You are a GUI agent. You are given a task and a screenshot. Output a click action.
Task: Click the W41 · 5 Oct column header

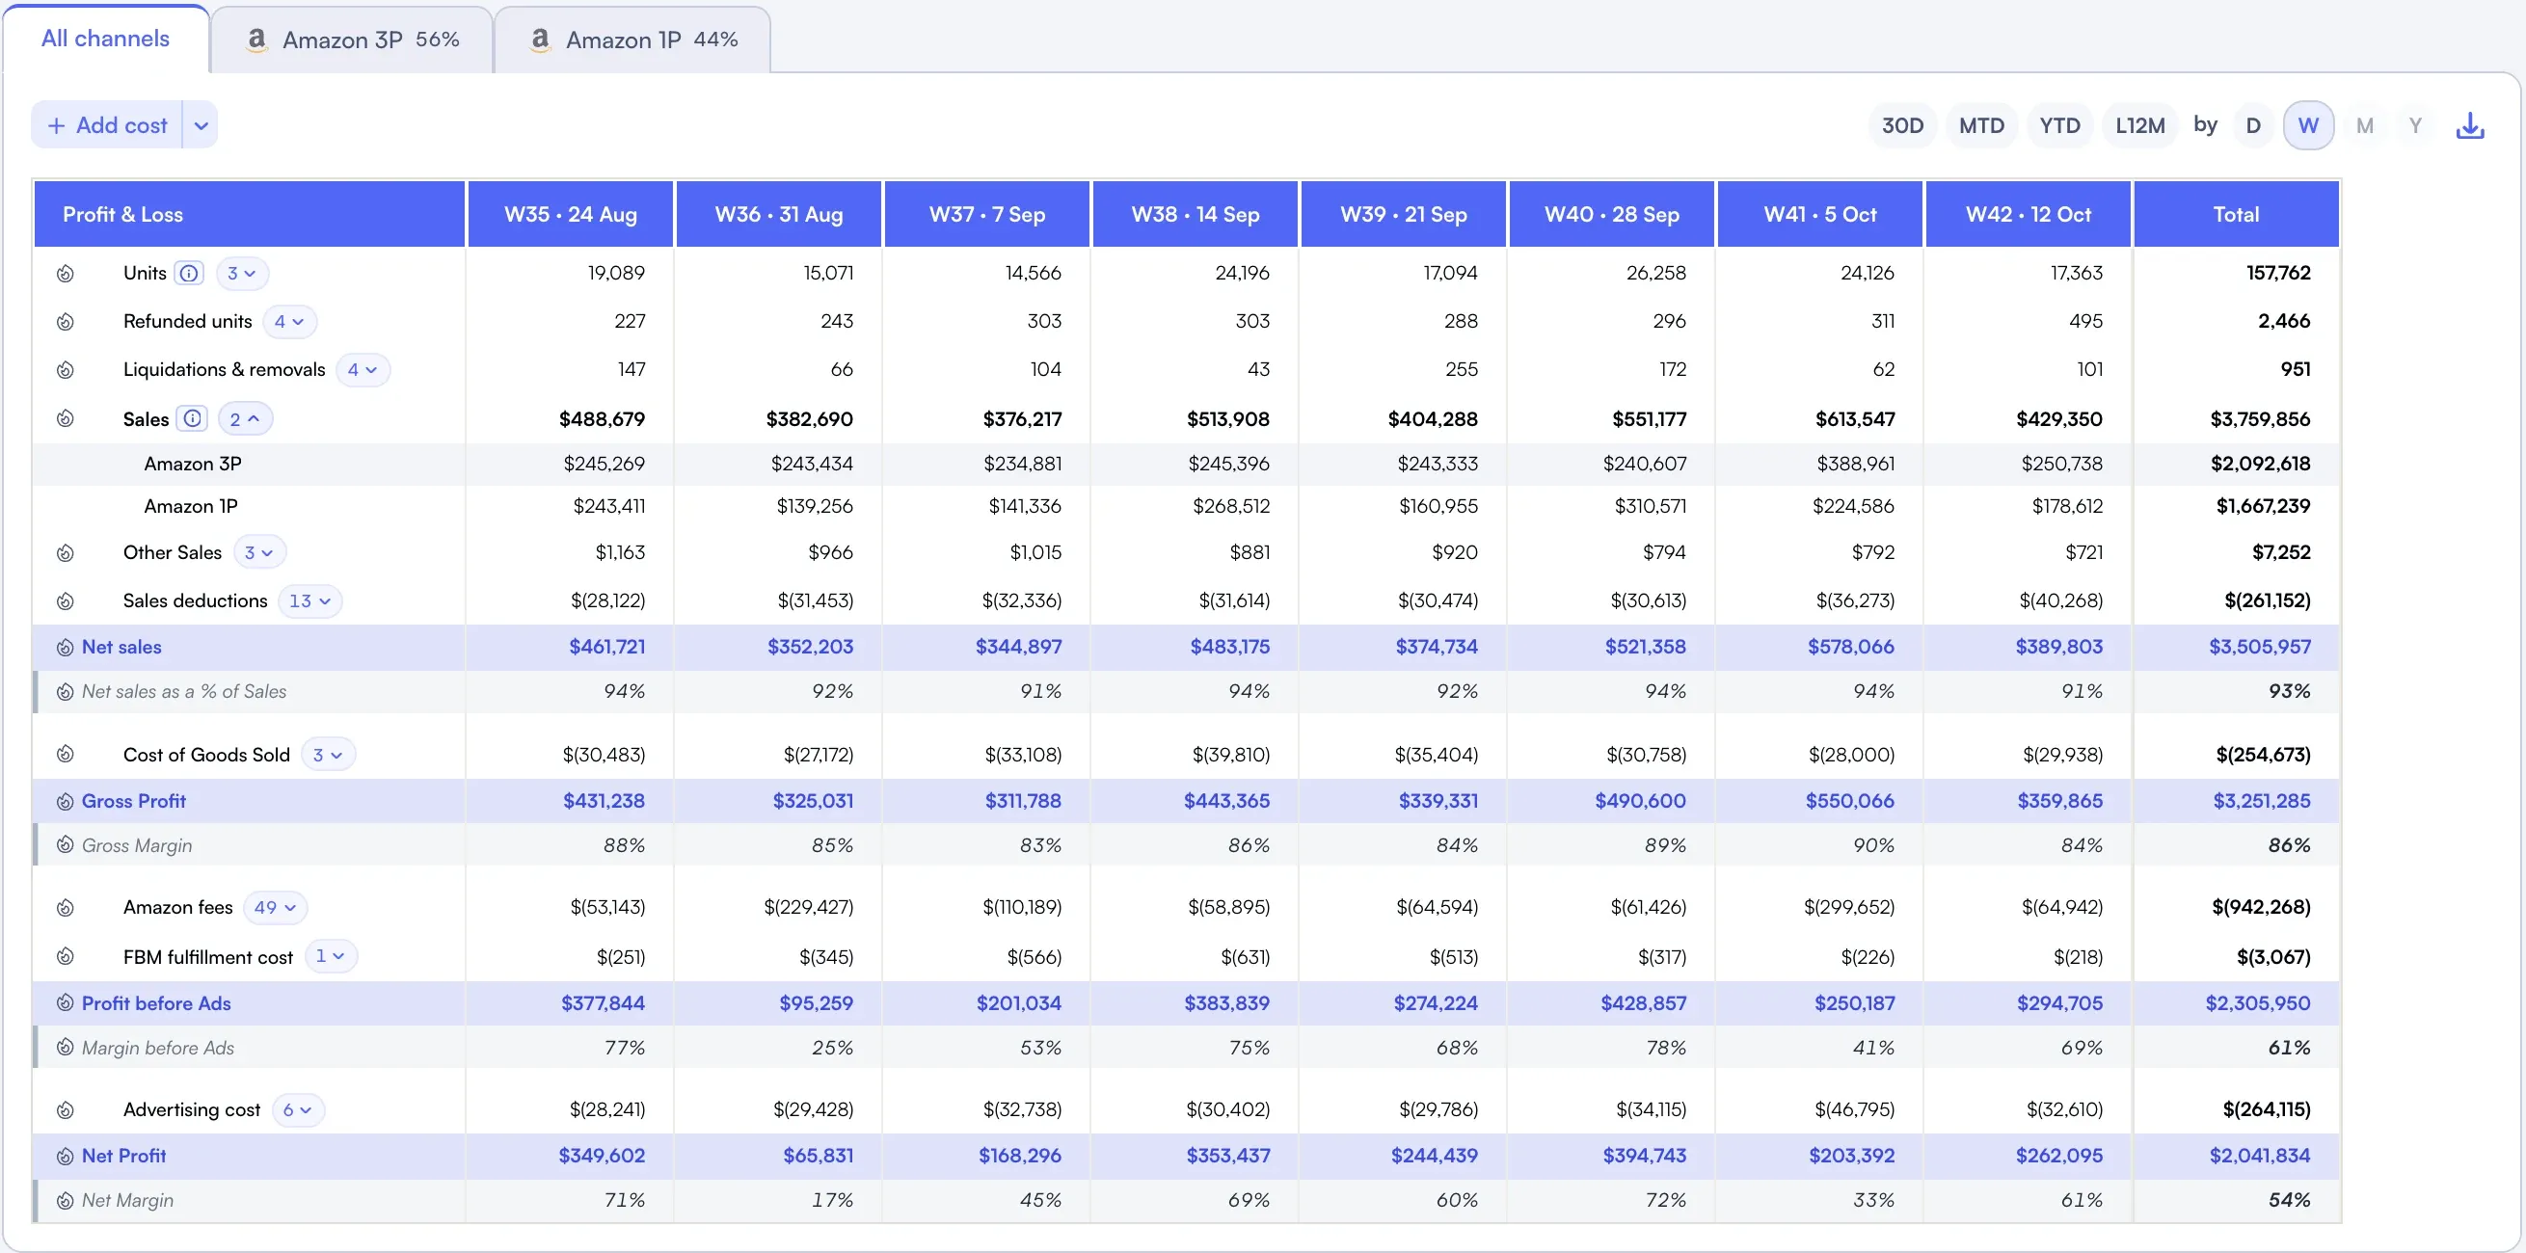[x=1820, y=214]
